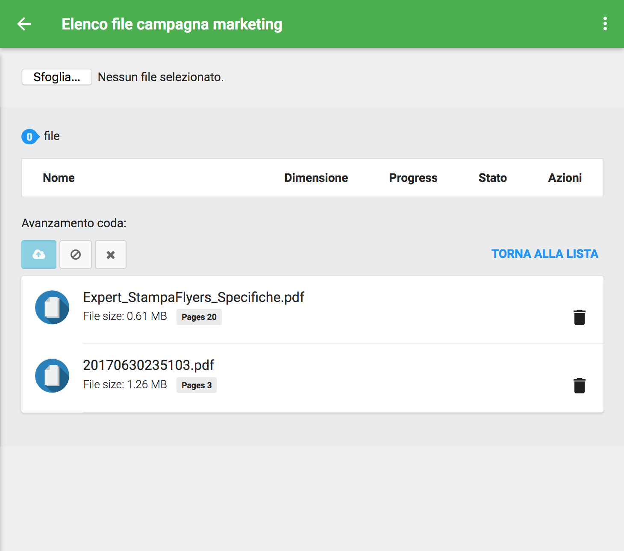Click the cloud upload all button

click(x=39, y=255)
